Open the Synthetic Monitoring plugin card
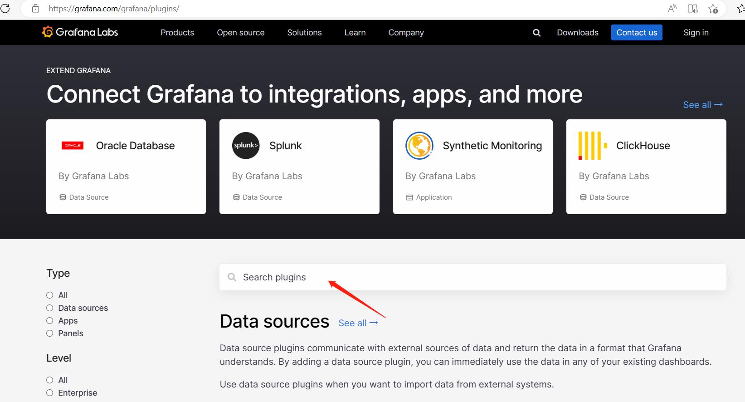This screenshot has height=402, width=745. pos(473,167)
